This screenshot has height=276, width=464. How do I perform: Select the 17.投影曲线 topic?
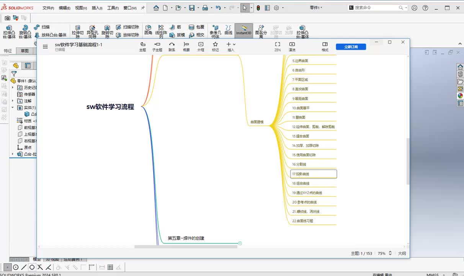314,174
